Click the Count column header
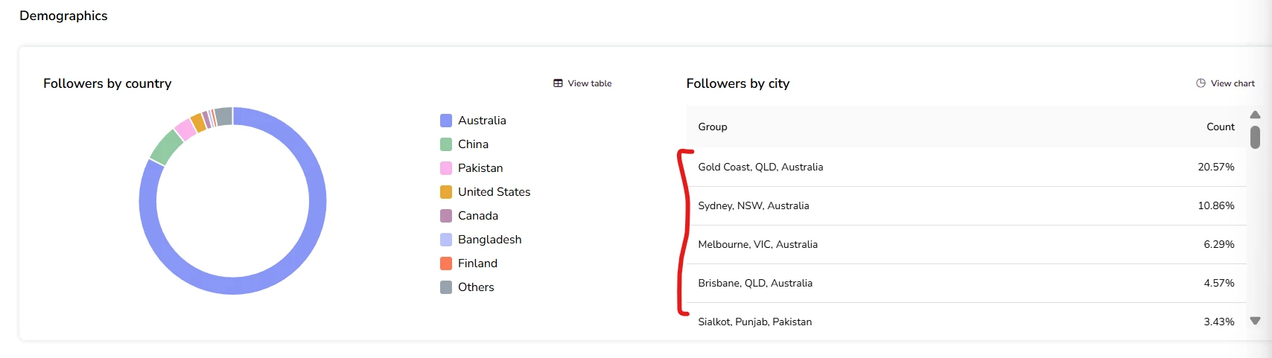Viewport: 1272px width, 358px height. pyautogui.click(x=1220, y=127)
